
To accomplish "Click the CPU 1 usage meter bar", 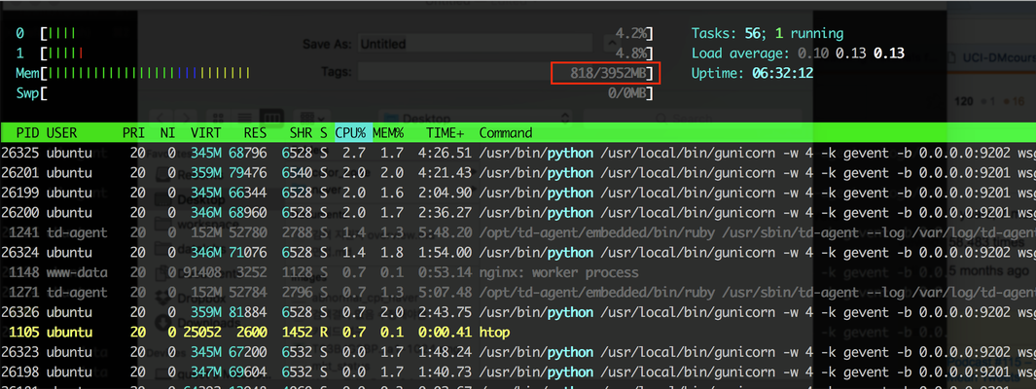I will point(346,53).
